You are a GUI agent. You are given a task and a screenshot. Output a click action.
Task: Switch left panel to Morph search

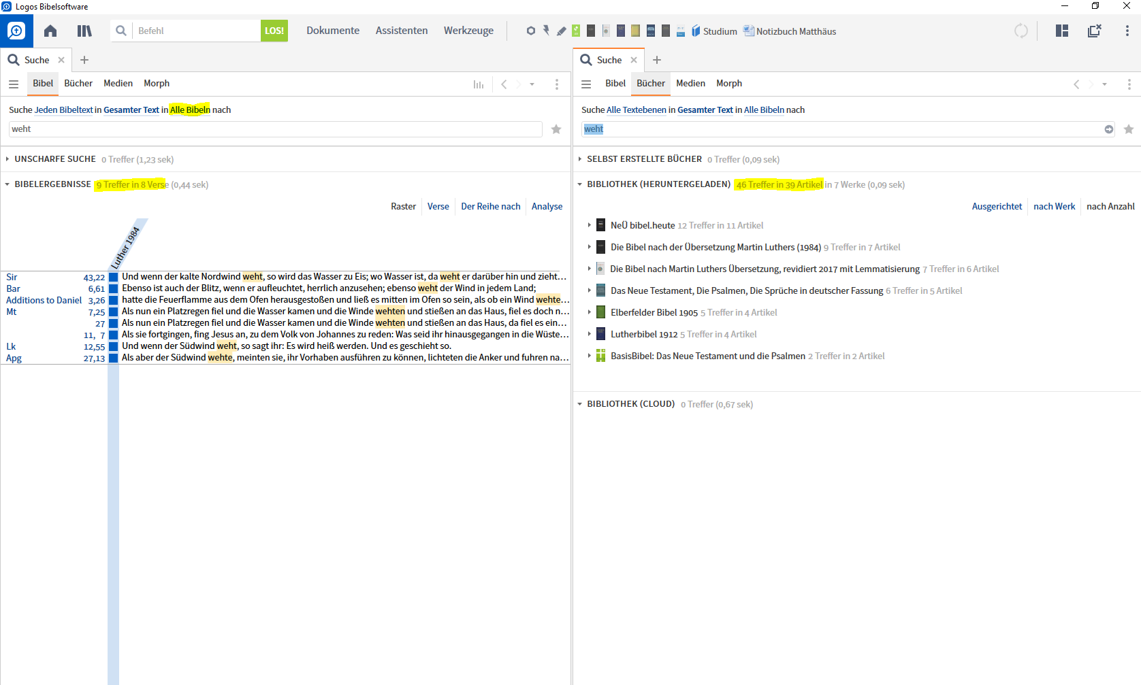click(157, 84)
